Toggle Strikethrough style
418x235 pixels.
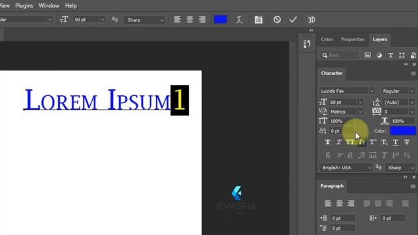pos(406,142)
